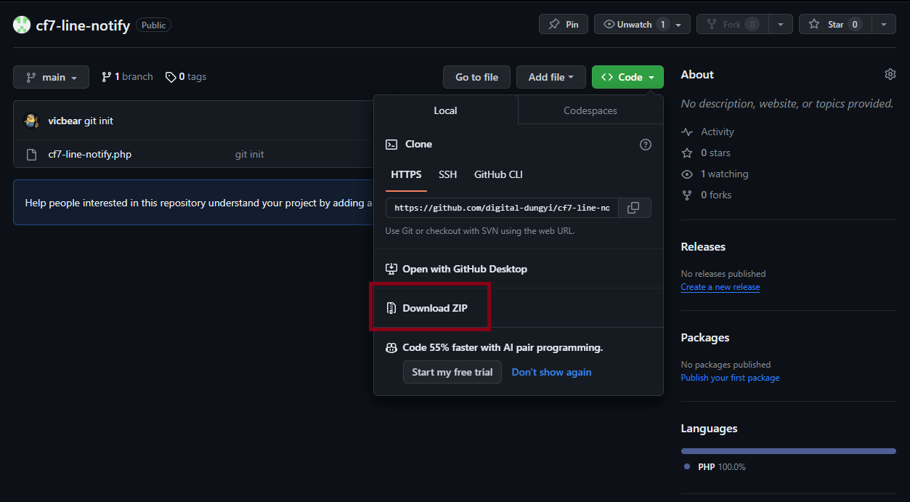Click vicbear's commit avatar
Screen dimensions: 910x502
32,121
